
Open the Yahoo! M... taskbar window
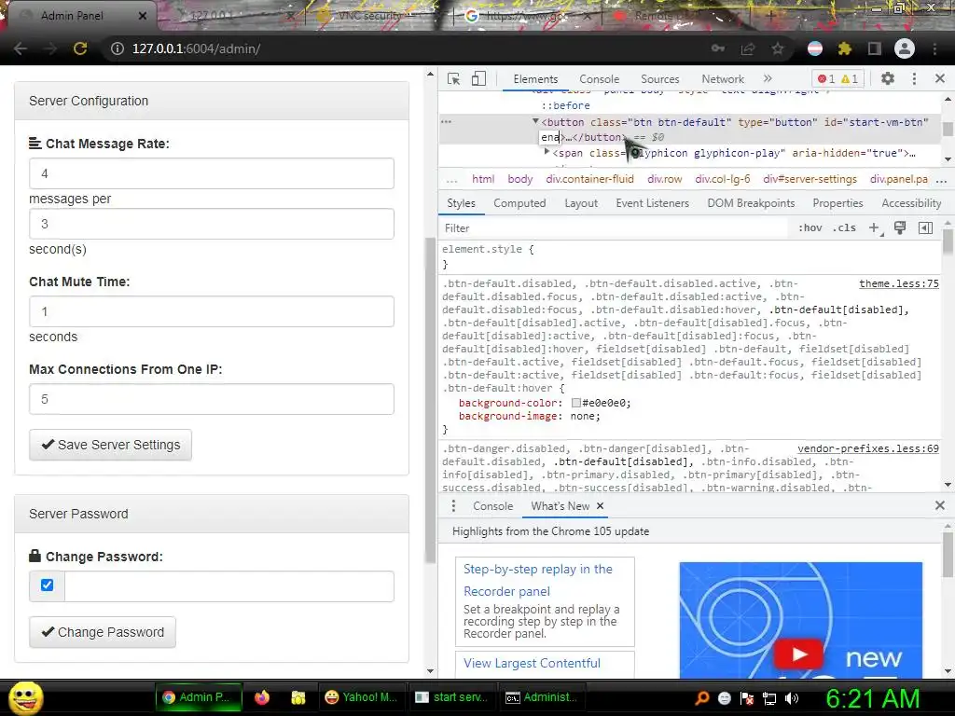click(x=361, y=697)
